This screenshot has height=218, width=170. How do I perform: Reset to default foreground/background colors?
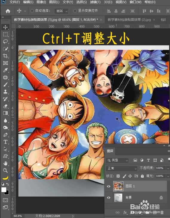[x=3, y=184]
